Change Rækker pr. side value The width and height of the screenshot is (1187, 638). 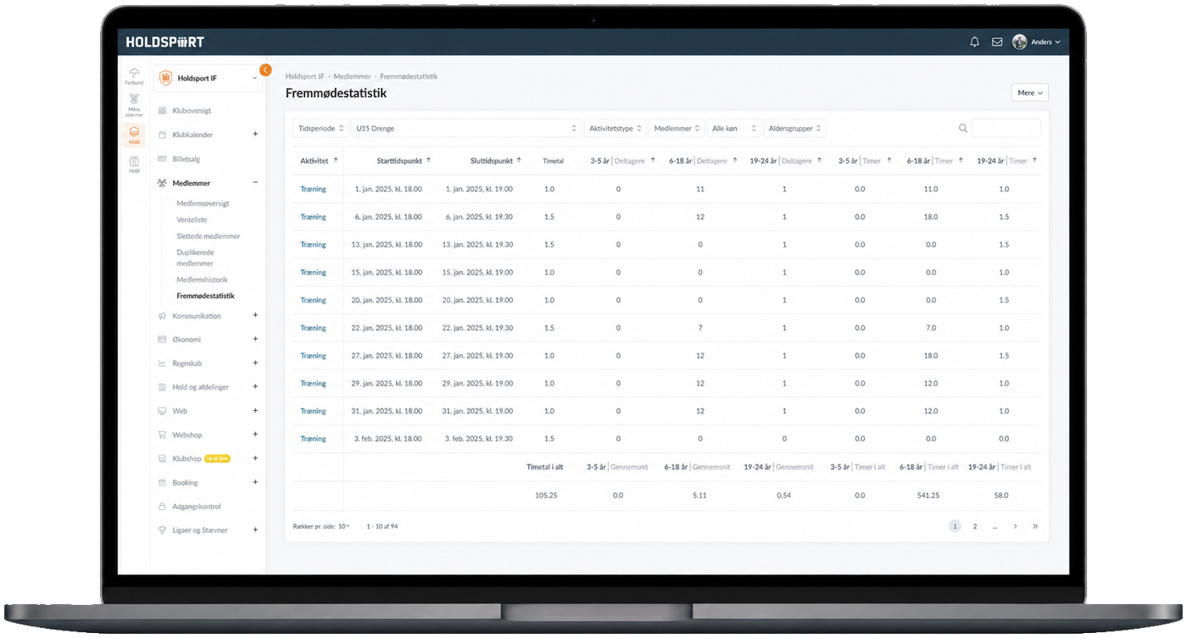pyautogui.click(x=343, y=526)
